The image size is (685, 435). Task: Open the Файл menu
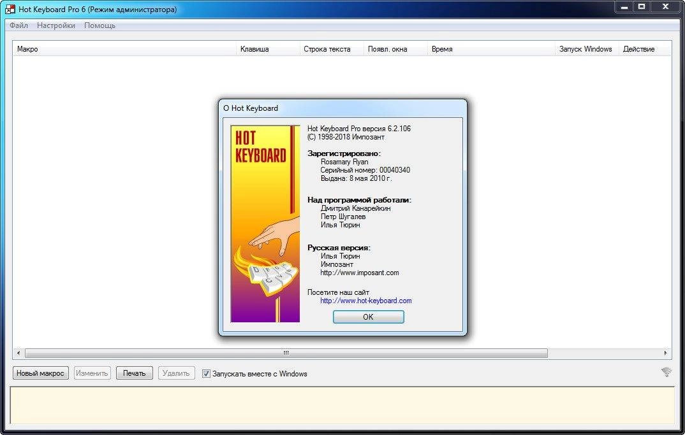pos(18,25)
